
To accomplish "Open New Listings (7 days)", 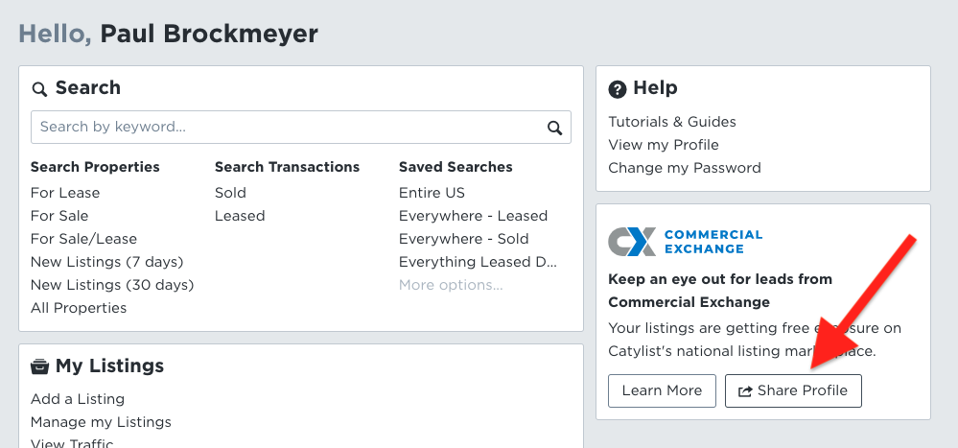I will 106,262.
